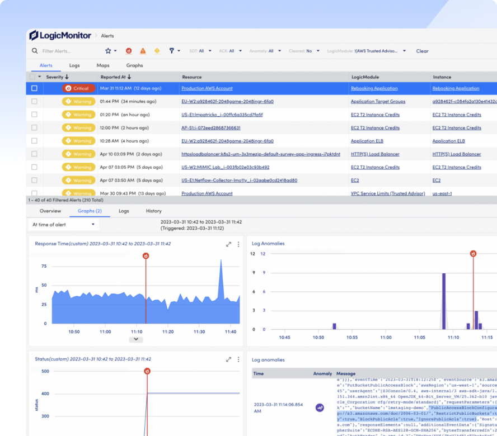Toggle the select-all header checkbox
This screenshot has height=436, width=497.
[32, 77]
